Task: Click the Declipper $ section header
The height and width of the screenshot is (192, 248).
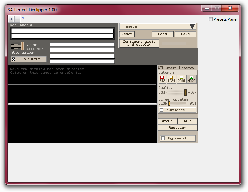Action: coord(21,25)
